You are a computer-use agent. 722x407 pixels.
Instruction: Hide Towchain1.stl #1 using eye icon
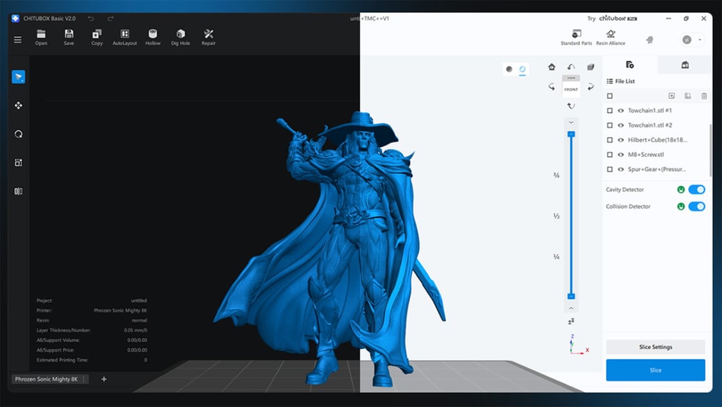[621, 110]
